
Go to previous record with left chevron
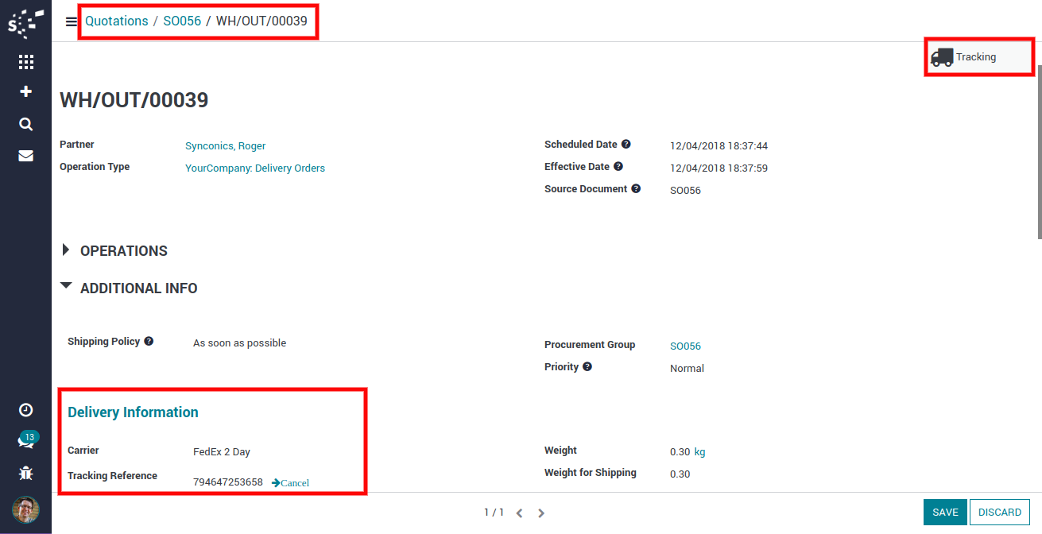519,513
